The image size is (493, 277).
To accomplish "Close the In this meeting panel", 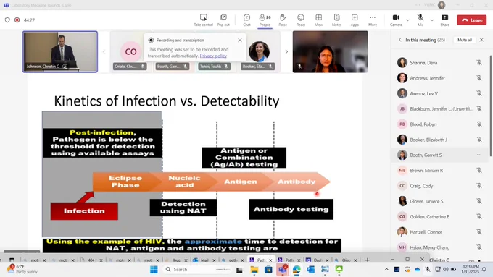I will 481,40.
